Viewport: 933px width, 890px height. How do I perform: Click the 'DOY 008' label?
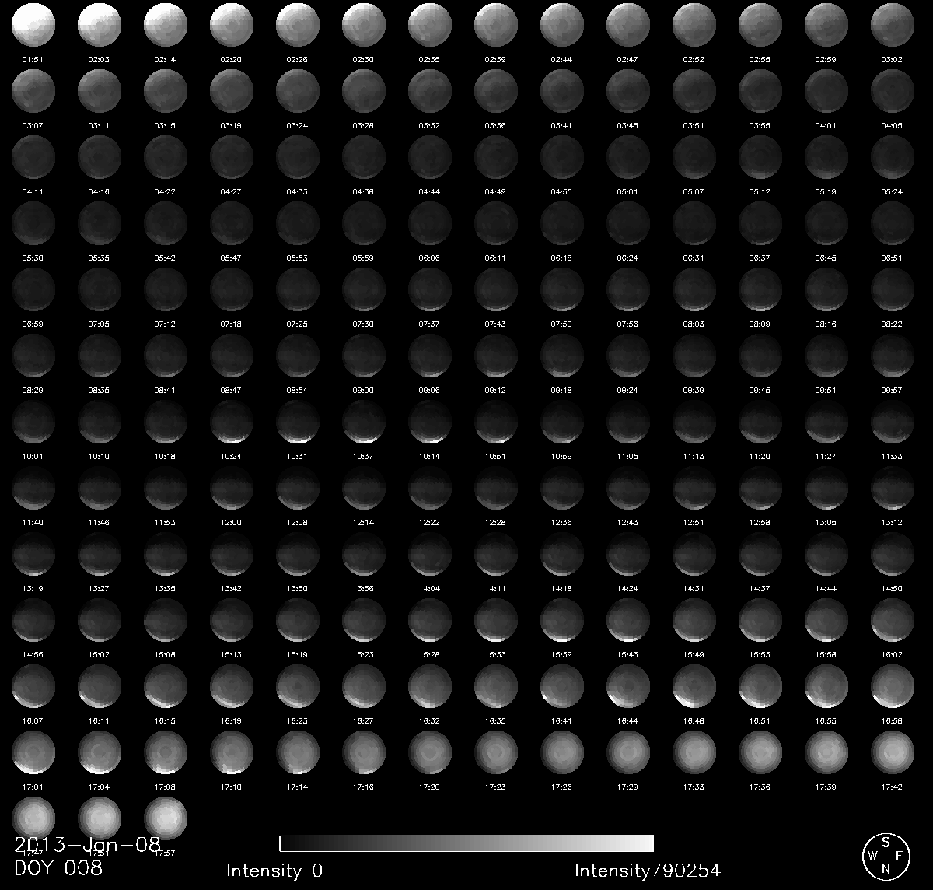pos(58,868)
